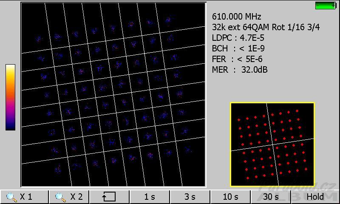Click the LDPC : 4.7E-5 value
This screenshot has height=204, width=340.
click(x=238, y=38)
